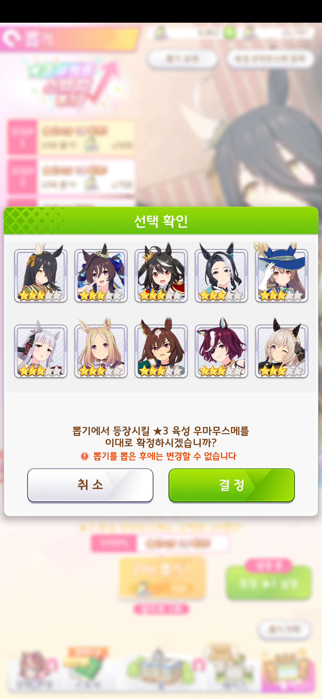Tap blurred green button at lower right
This screenshot has width=322, height=699.
(269, 582)
